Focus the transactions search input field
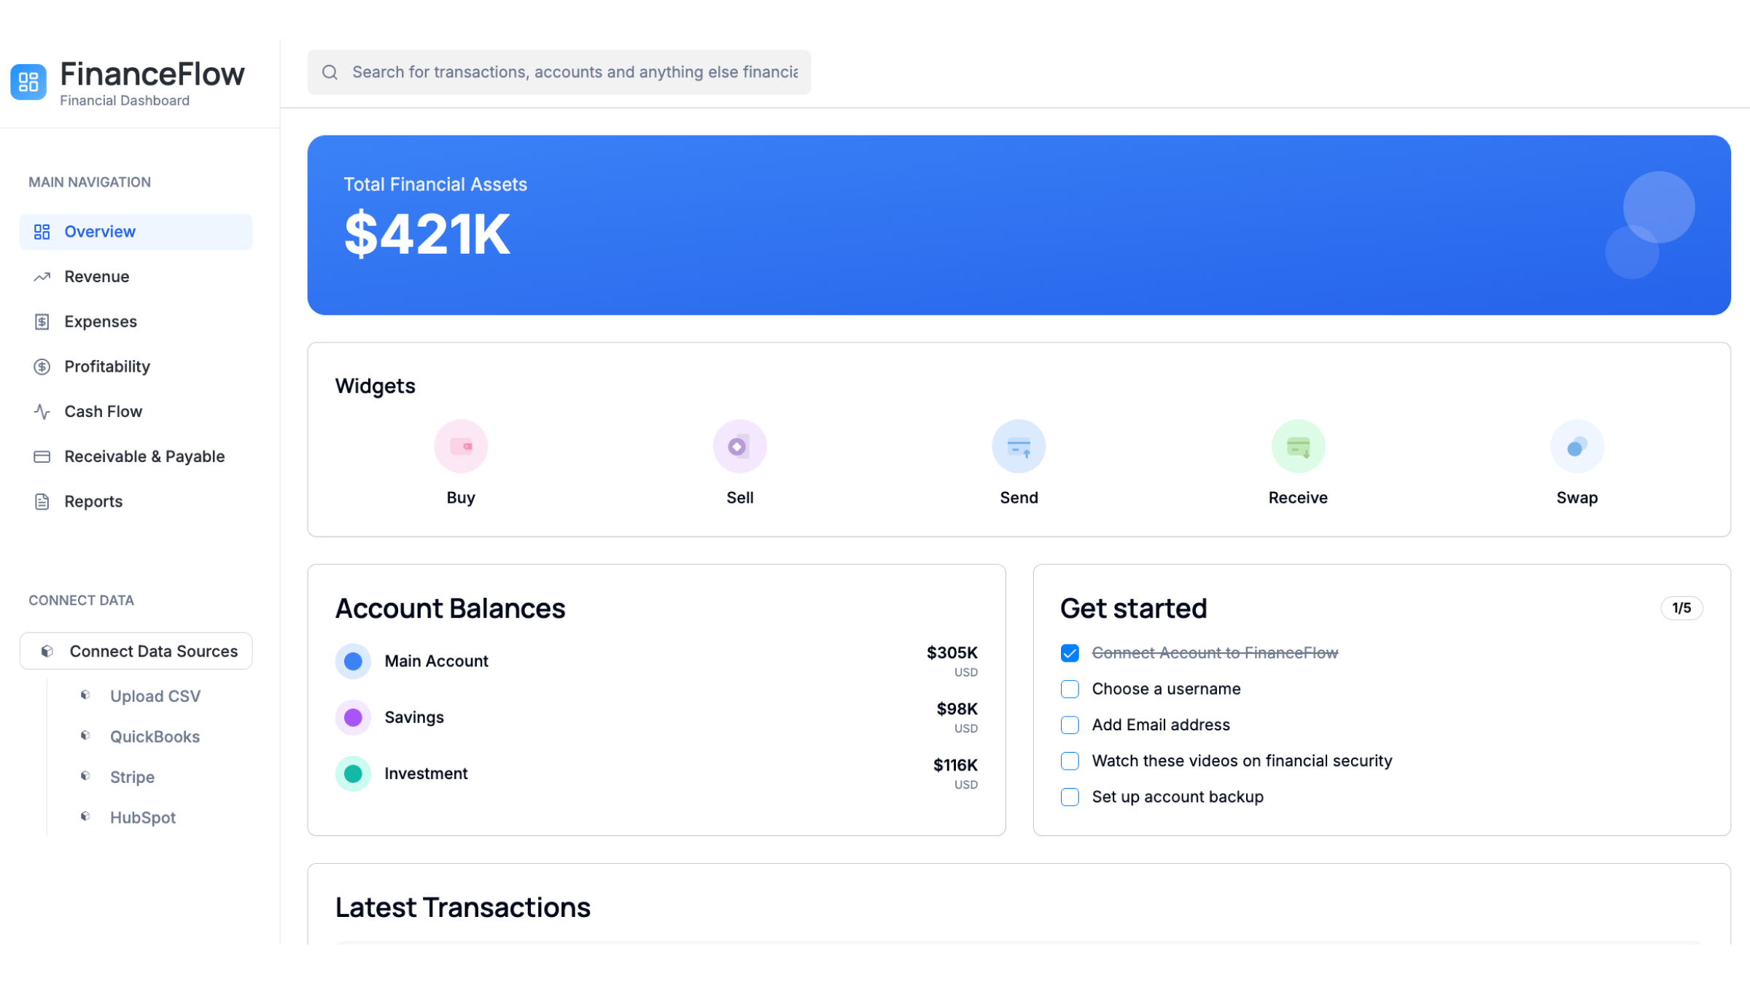1750x984 pixels. click(x=575, y=72)
